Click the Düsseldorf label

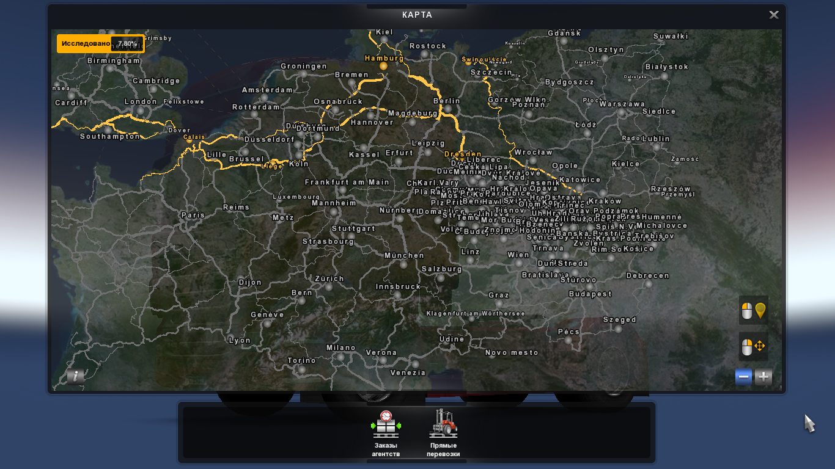[x=270, y=139]
